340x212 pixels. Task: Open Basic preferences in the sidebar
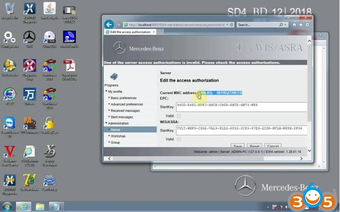(123, 98)
